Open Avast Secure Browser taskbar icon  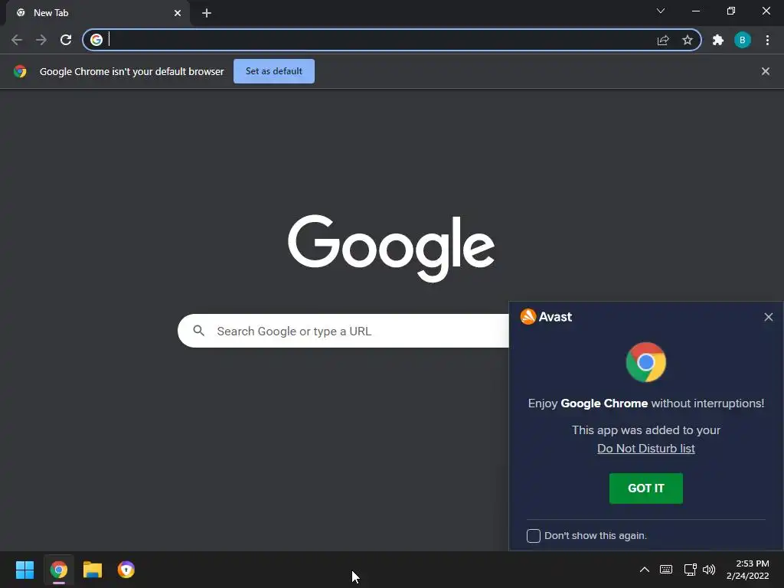tap(126, 570)
